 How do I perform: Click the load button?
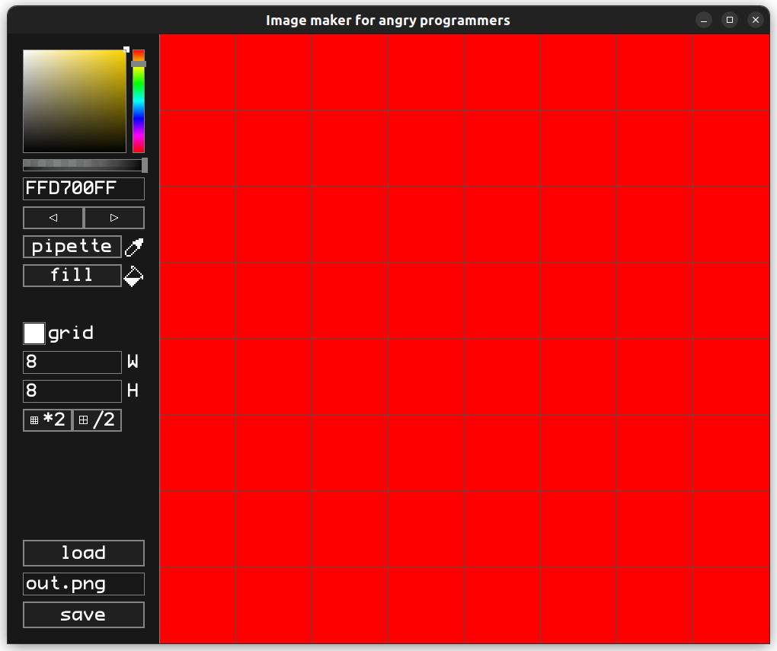point(84,553)
